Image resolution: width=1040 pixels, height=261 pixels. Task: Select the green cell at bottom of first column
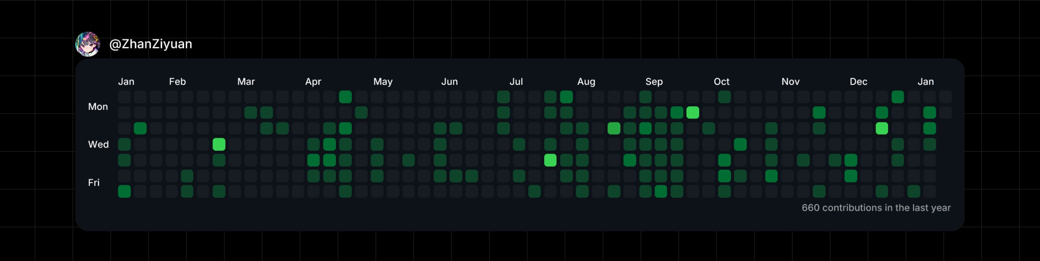(124, 191)
